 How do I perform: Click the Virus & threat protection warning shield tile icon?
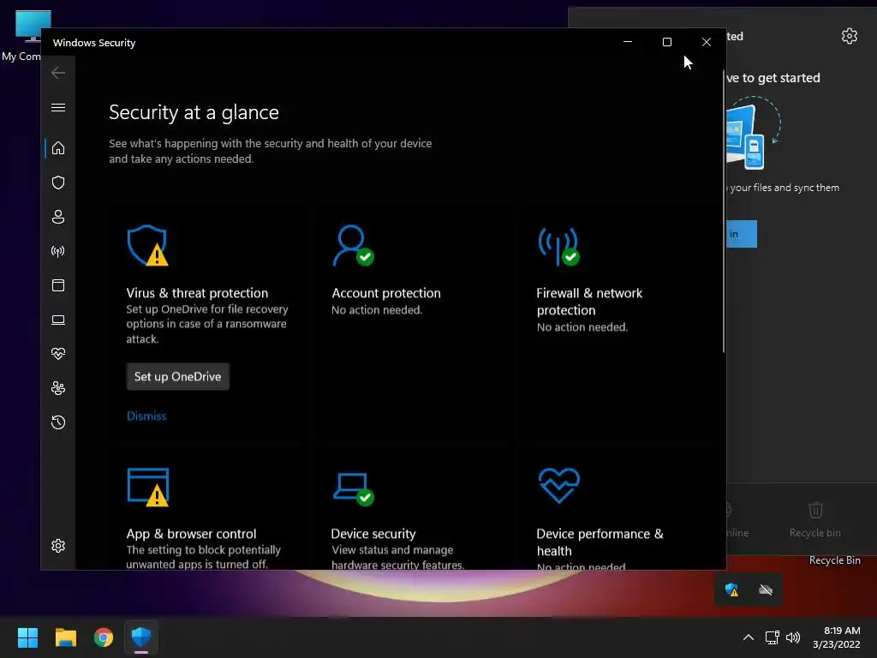147,246
